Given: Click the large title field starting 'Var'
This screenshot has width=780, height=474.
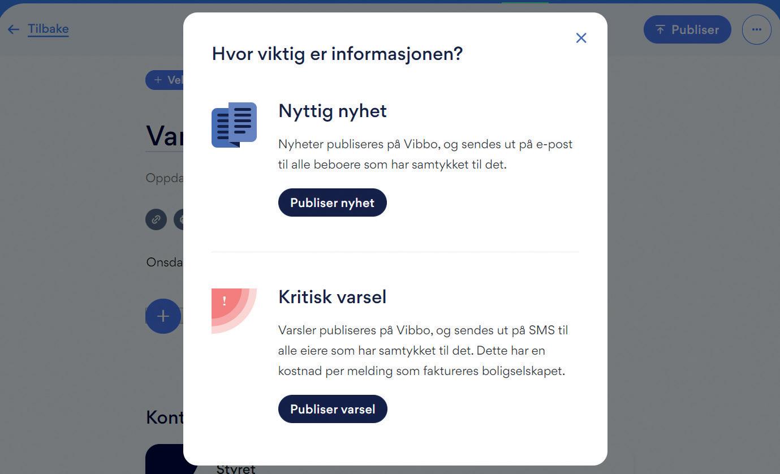Looking at the screenshot, I should [x=165, y=136].
